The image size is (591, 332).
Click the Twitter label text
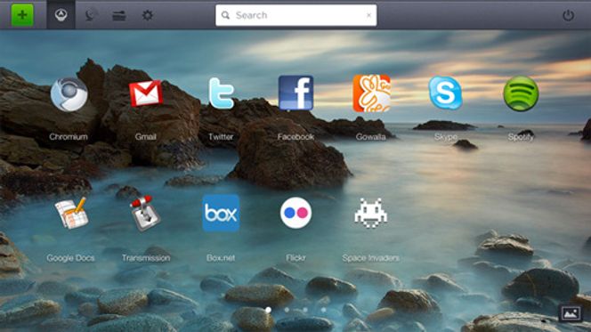coord(221,137)
